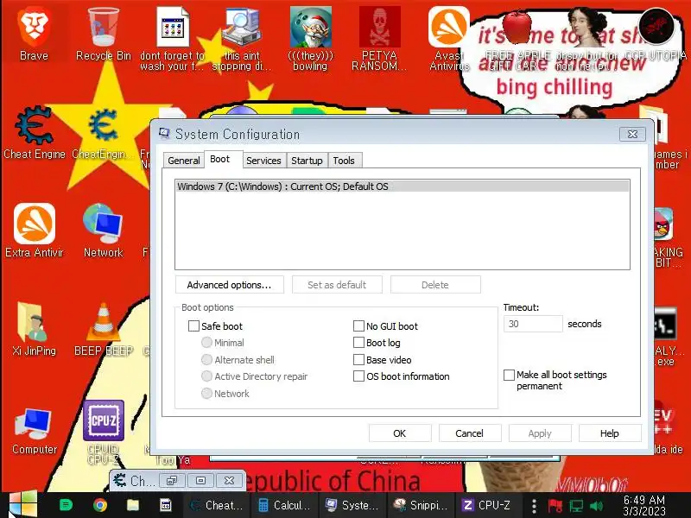Open the red flag Action Center tray icon
691x518 pixels.
tap(555, 506)
